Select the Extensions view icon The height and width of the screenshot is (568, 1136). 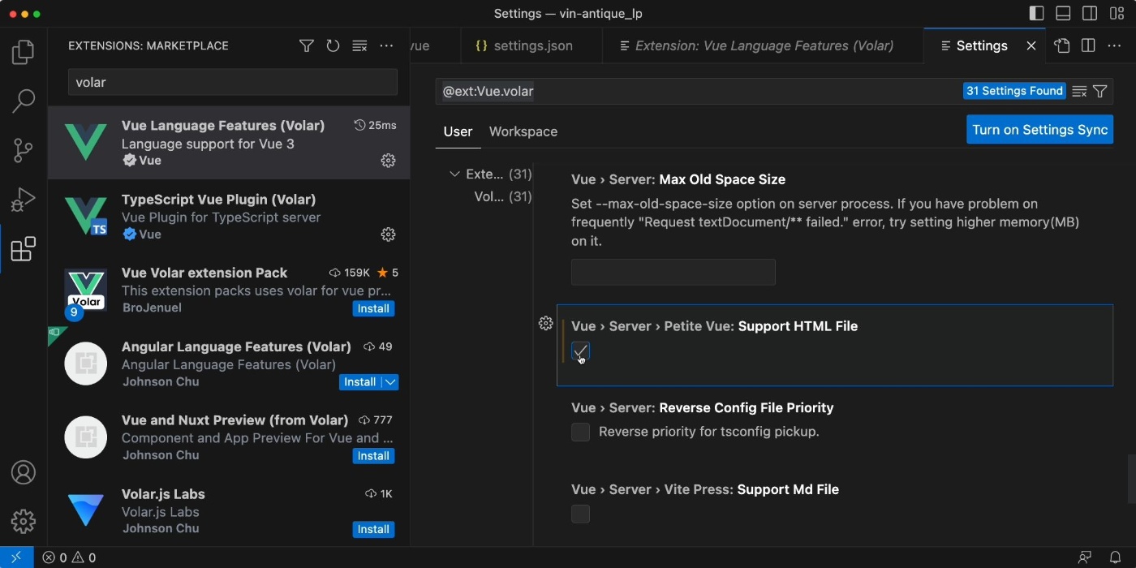click(x=23, y=249)
